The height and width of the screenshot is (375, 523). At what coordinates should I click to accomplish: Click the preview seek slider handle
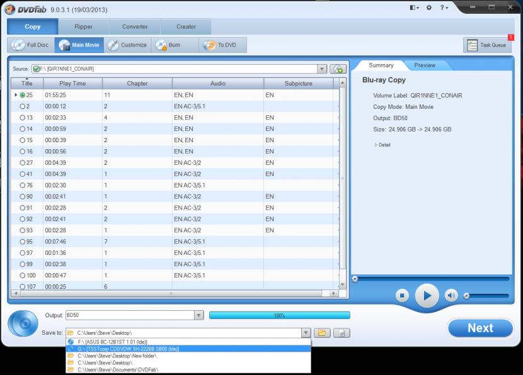pos(355,279)
